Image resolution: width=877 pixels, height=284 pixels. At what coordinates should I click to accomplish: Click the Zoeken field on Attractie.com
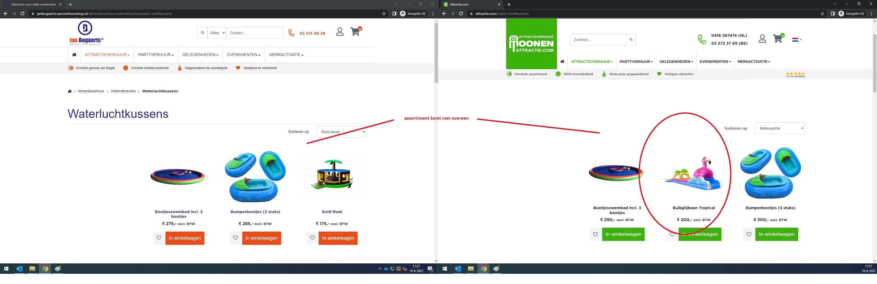tap(598, 39)
